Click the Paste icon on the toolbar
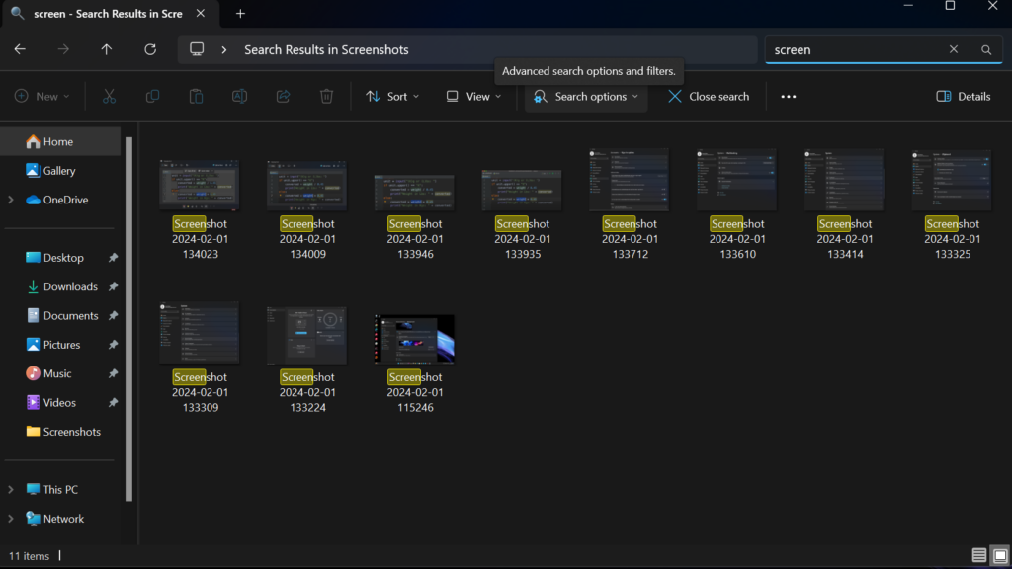The width and height of the screenshot is (1012, 569). (196, 96)
